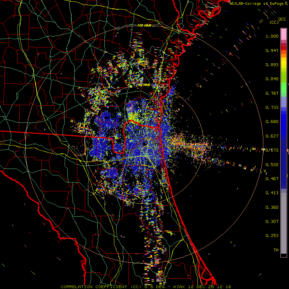The height and width of the screenshot is (289, 289).
Task: Pick the gray segment of the color scale
Action: pyautogui.click(x=284, y=223)
